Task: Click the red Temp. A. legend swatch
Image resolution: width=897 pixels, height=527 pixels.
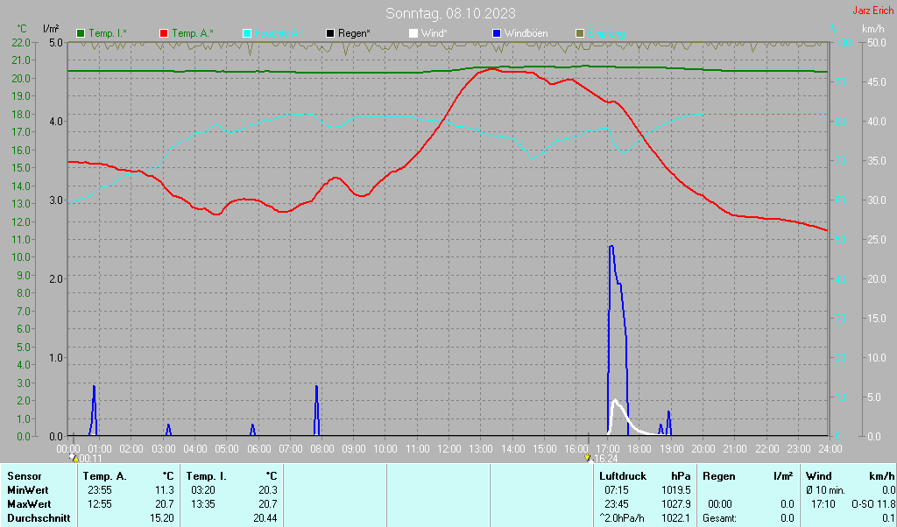Action: tap(164, 34)
